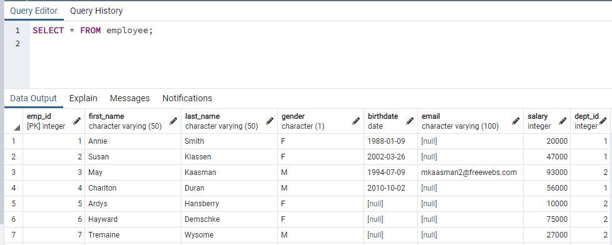
Task: Click the edit pencil icon on email column
Action: pyautogui.click(x=516, y=121)
